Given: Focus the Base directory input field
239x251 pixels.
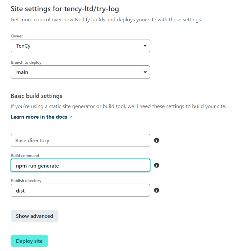Looking at the screenshot, I should pyautogui.click(x=80, y=140).
